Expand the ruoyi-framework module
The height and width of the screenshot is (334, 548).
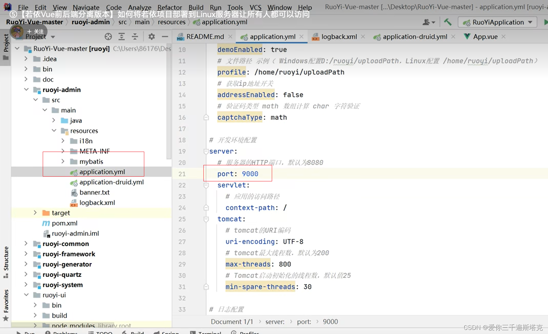(26, 254)
